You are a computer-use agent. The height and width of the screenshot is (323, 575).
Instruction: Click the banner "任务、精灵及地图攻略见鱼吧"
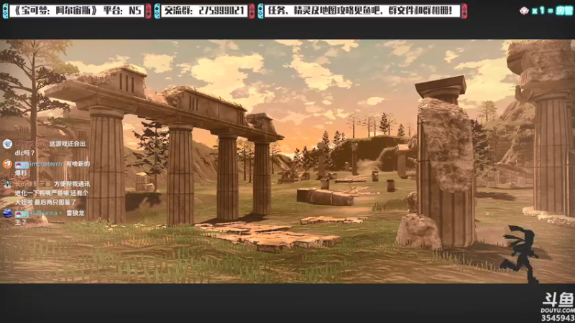362,11
